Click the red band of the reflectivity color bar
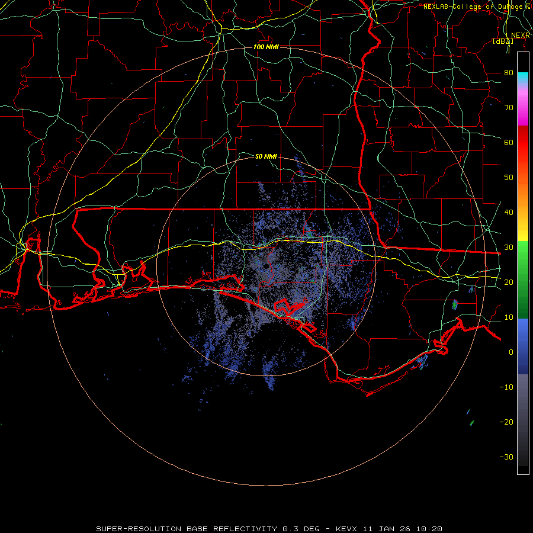This screenshot has width=533, height=533. pyautogui.click(x=523, y=143)
